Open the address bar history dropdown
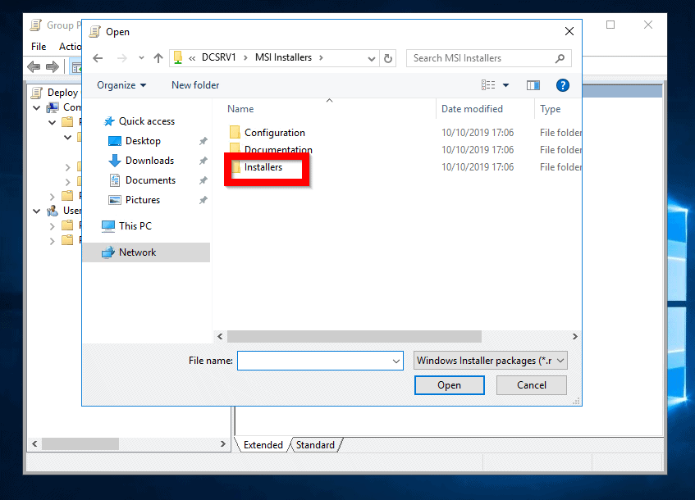Image resolution: width=695 pixels, height=500 pixels. pos(371,57)
